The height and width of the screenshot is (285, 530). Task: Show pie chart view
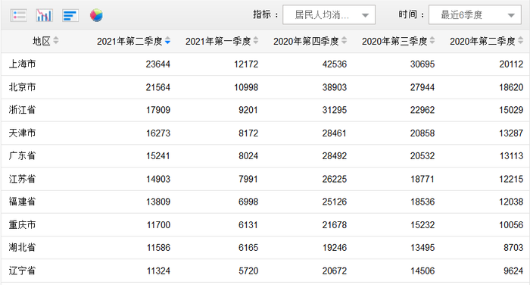click(96, 15)
